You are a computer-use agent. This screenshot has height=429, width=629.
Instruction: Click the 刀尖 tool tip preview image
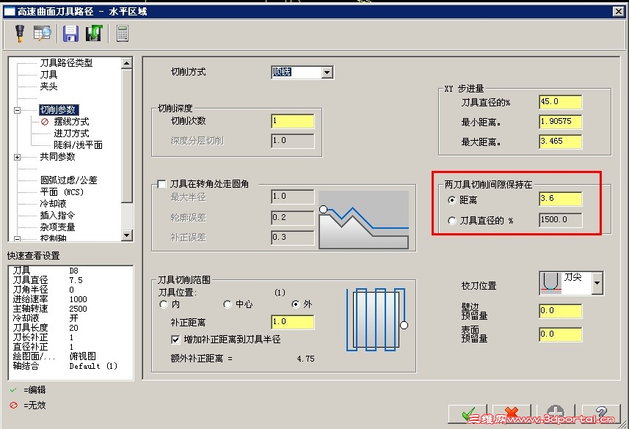tap(550, 283)
